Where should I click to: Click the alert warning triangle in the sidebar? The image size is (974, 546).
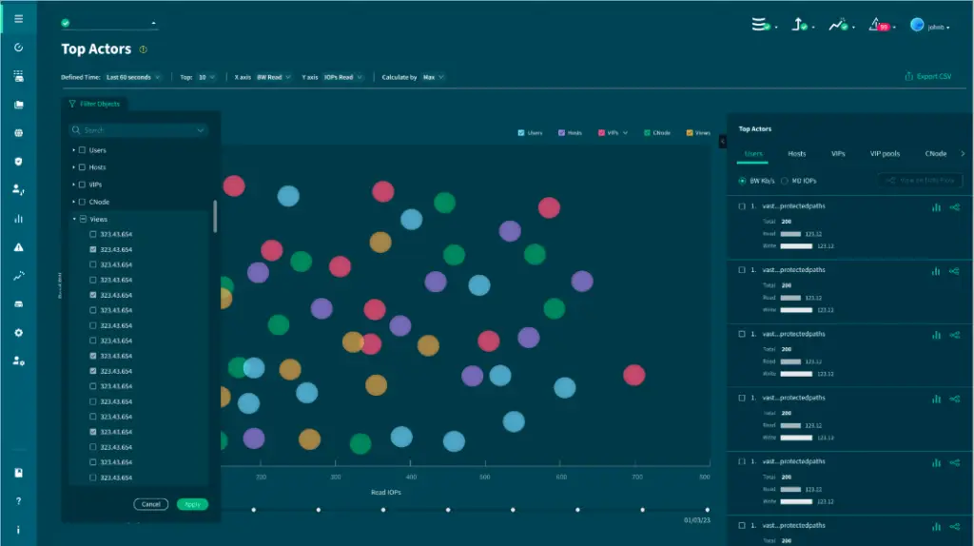18,247
